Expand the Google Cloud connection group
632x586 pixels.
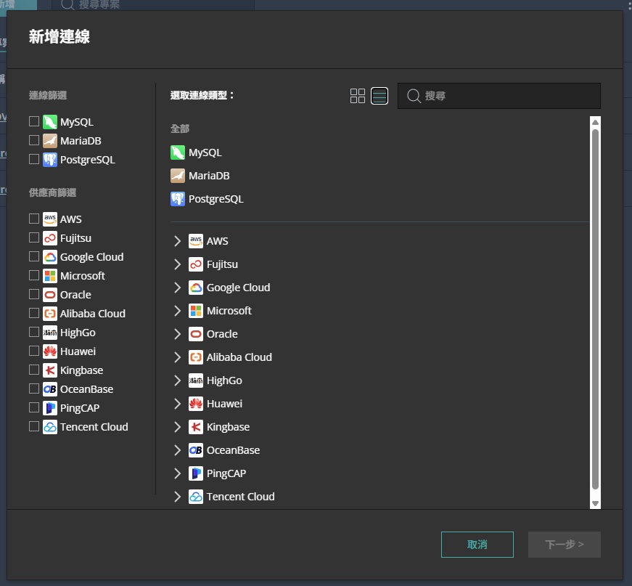(178, 287)
